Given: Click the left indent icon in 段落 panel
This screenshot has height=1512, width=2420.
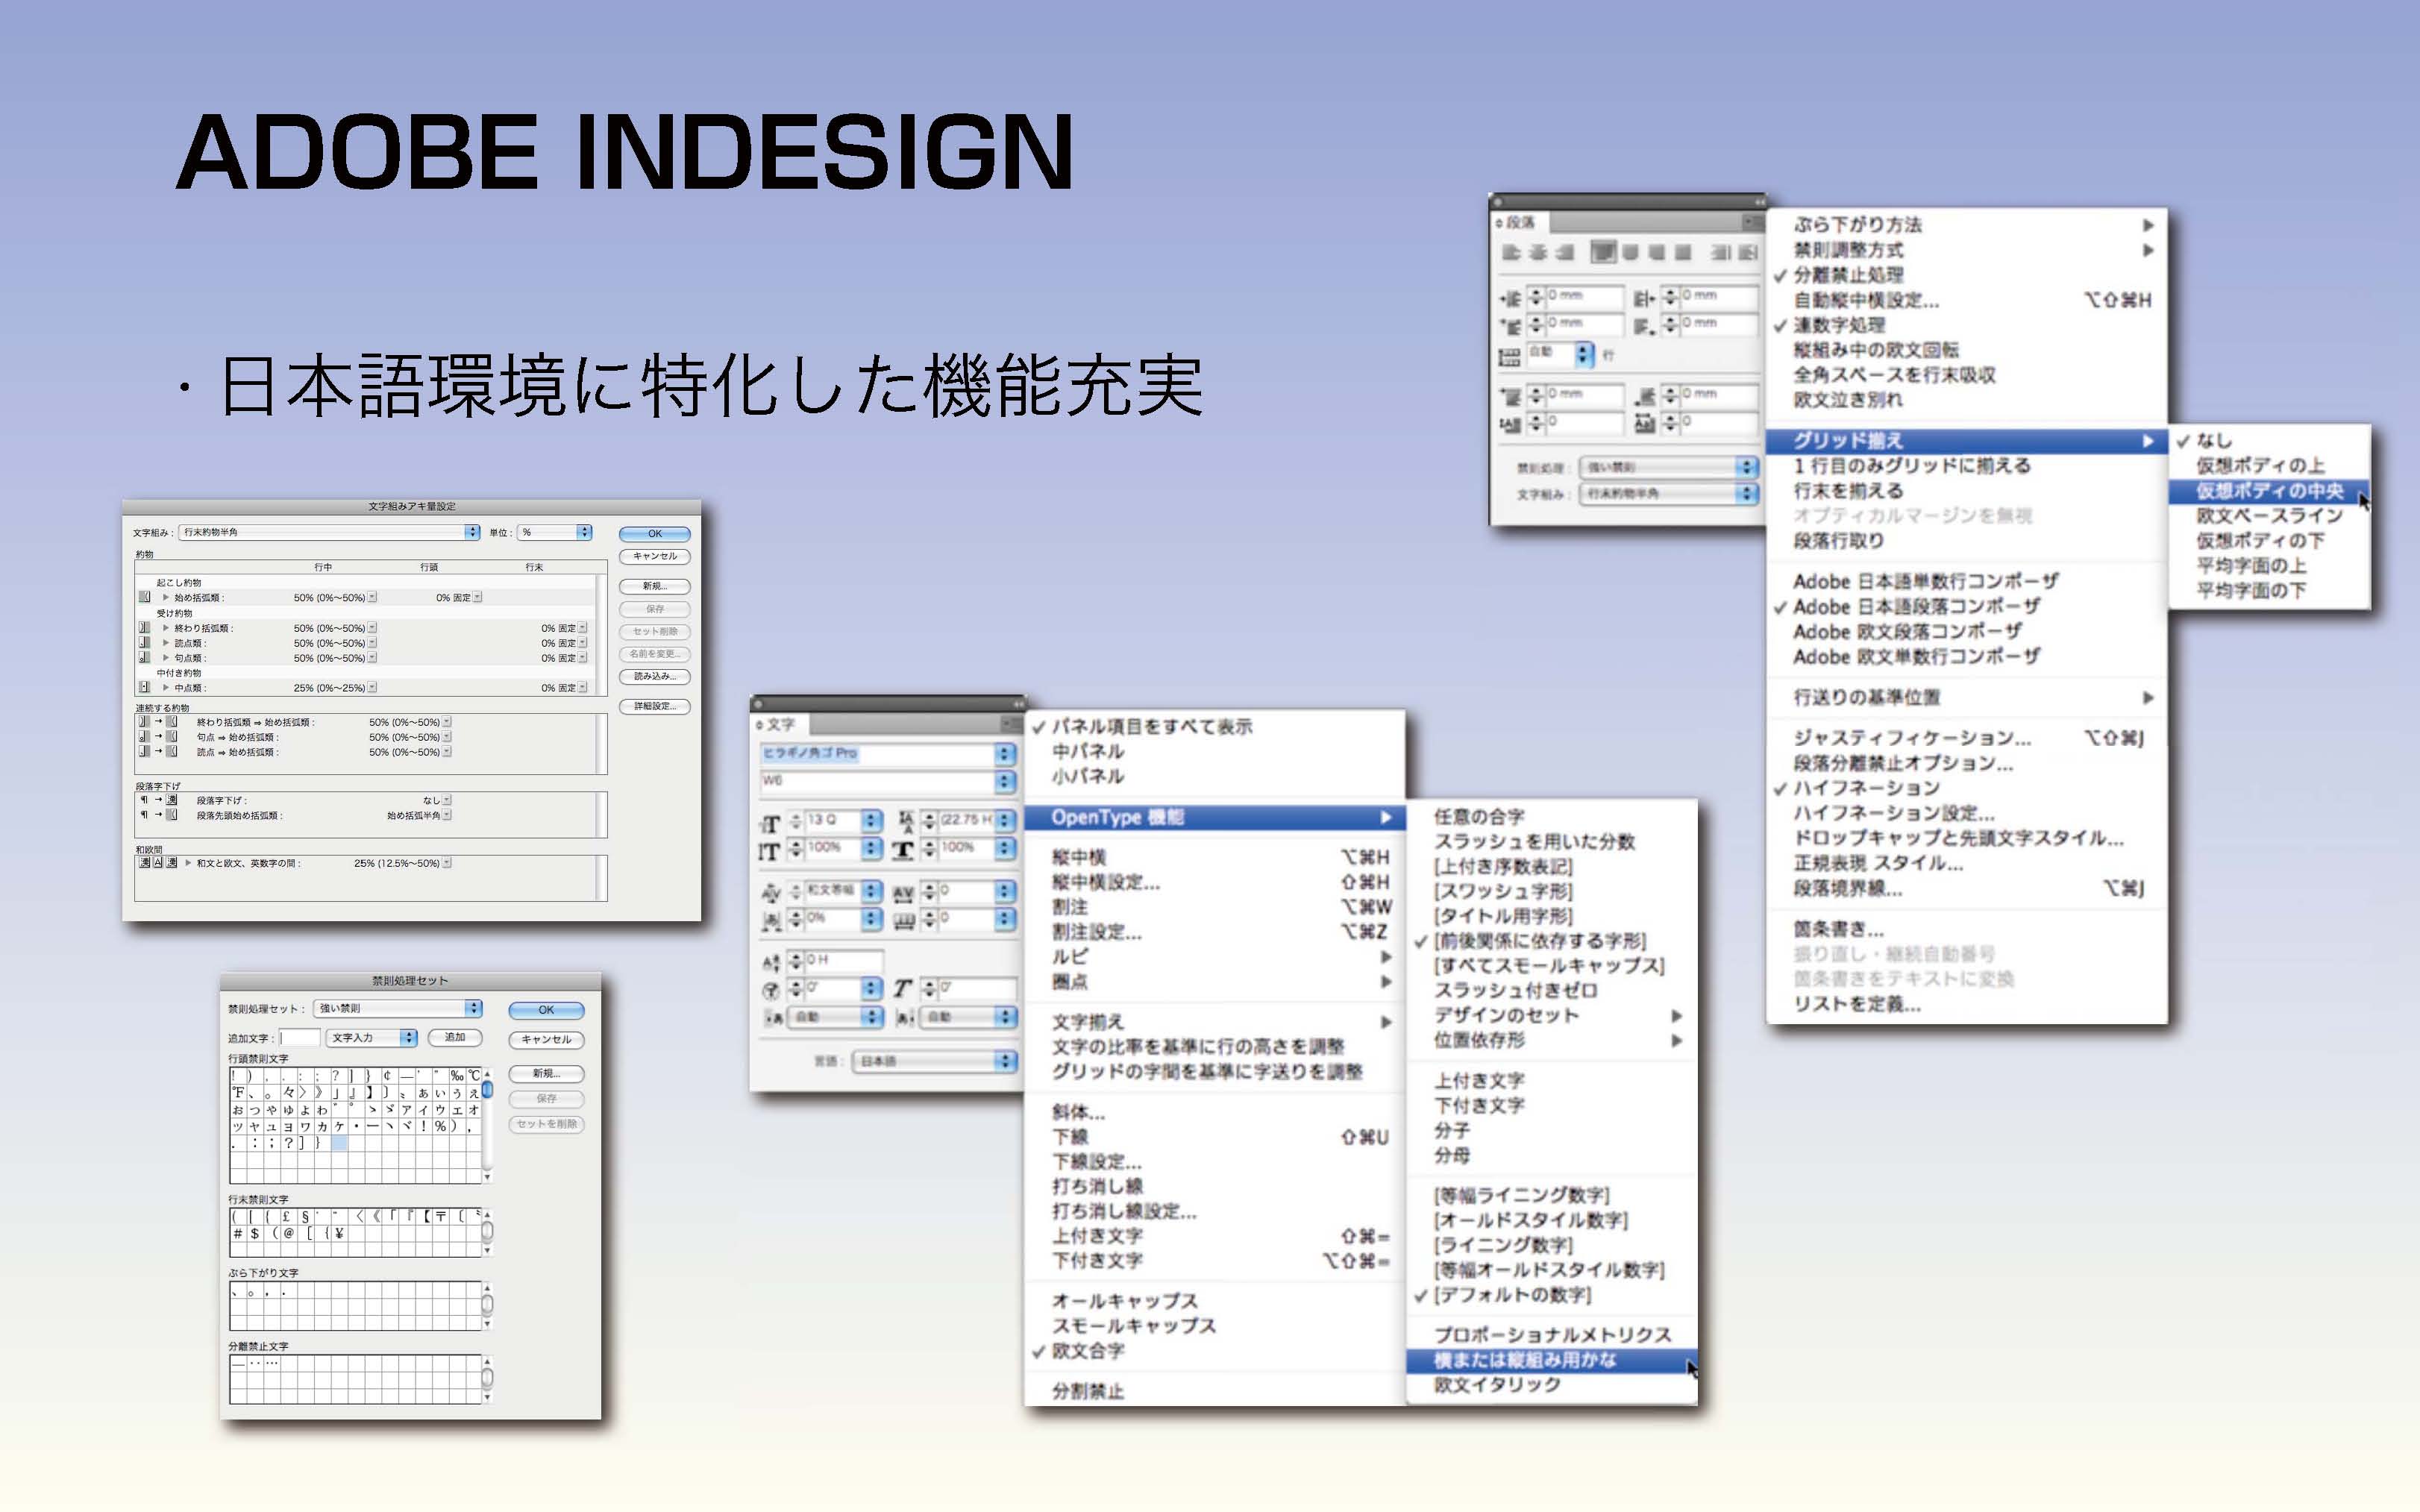Looking at the screenshot, I should (x=1510, y=298).
